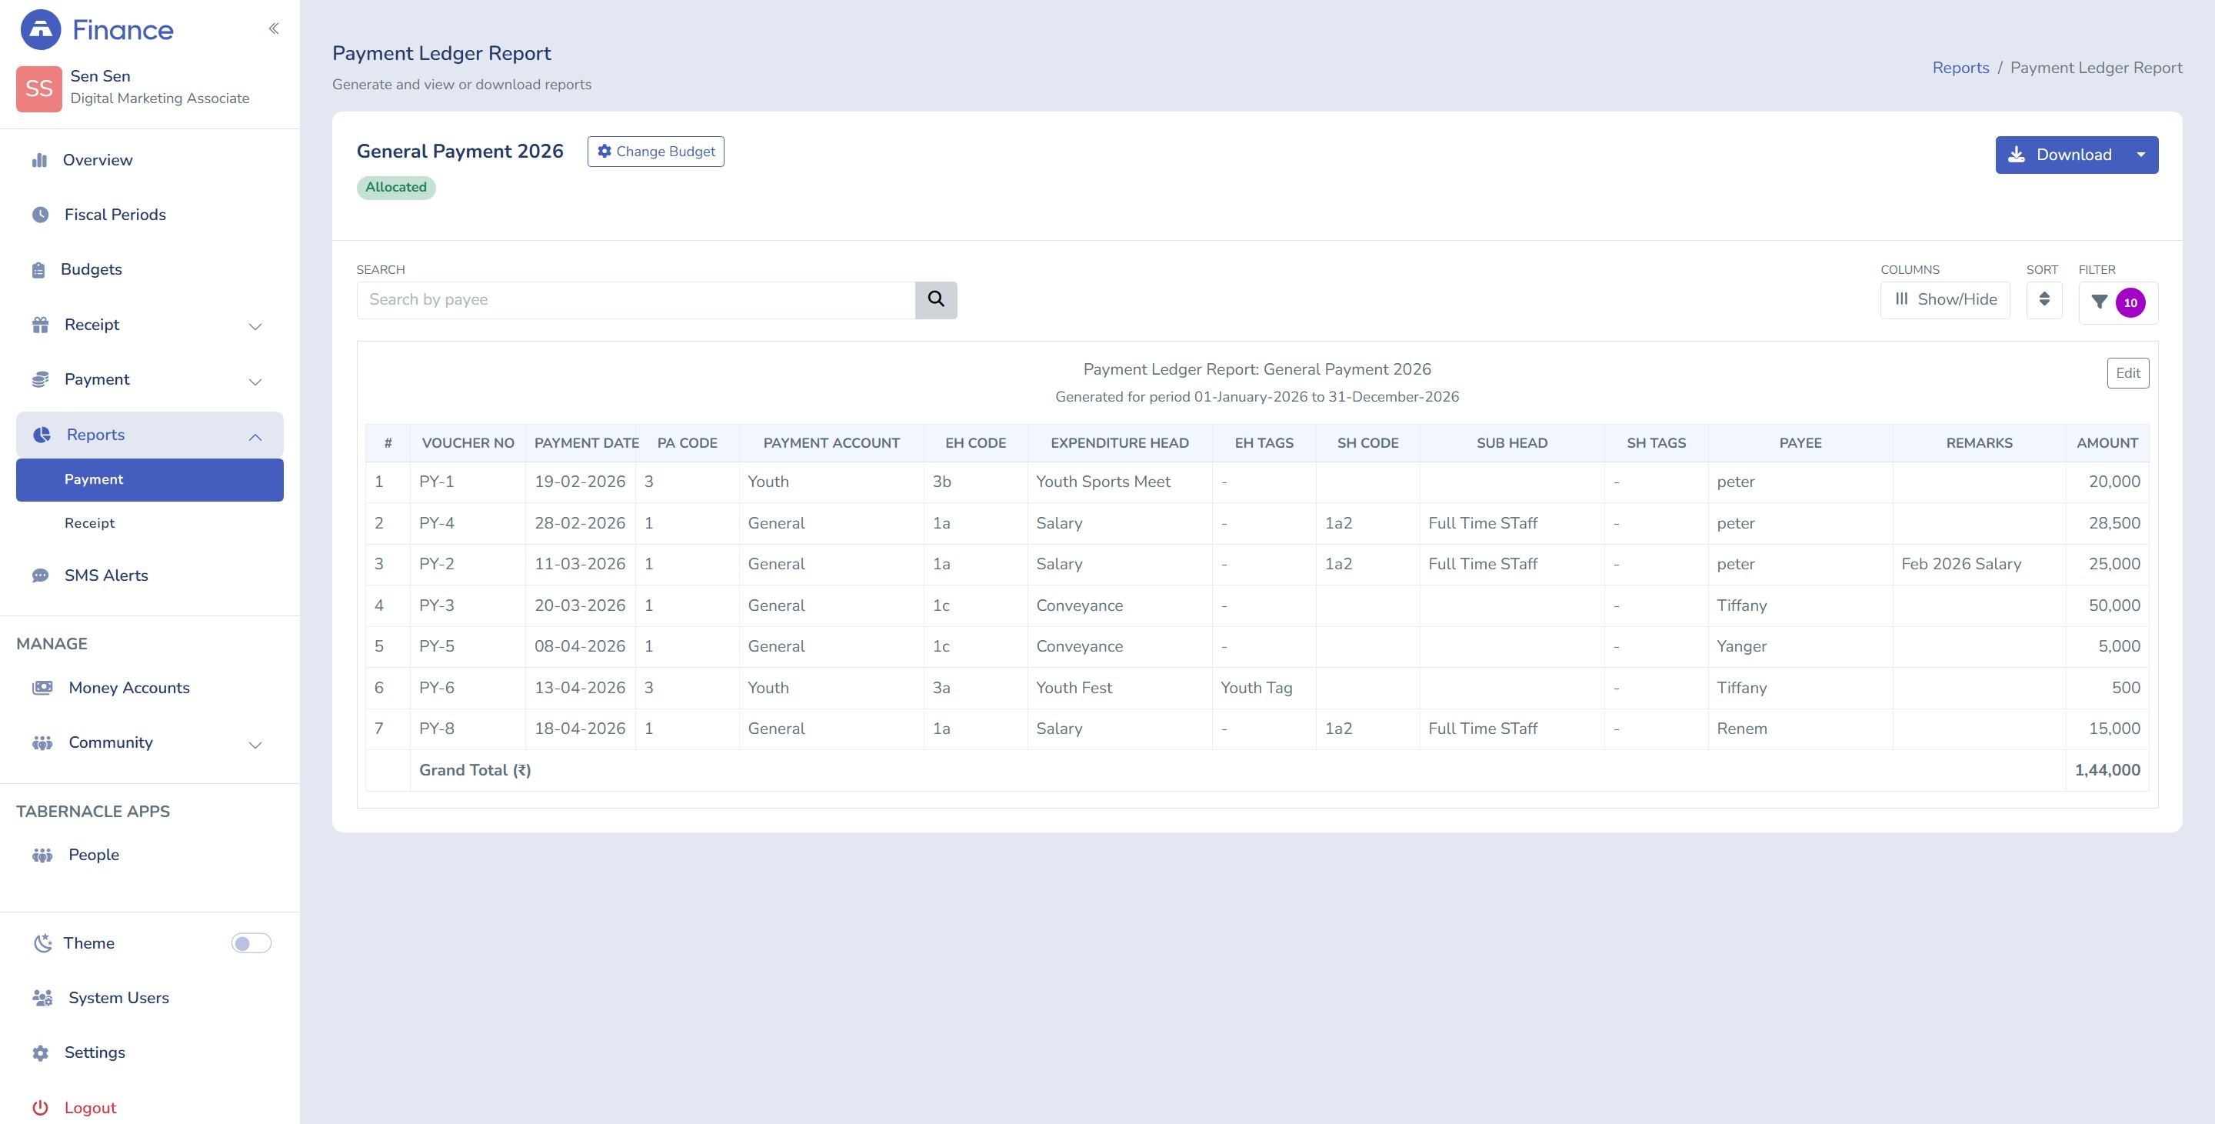Image resolution: width=2215 pixels, height=1124 pixels.
Task: Click the Show/Hide columns label
Action: pos(1957,299)
